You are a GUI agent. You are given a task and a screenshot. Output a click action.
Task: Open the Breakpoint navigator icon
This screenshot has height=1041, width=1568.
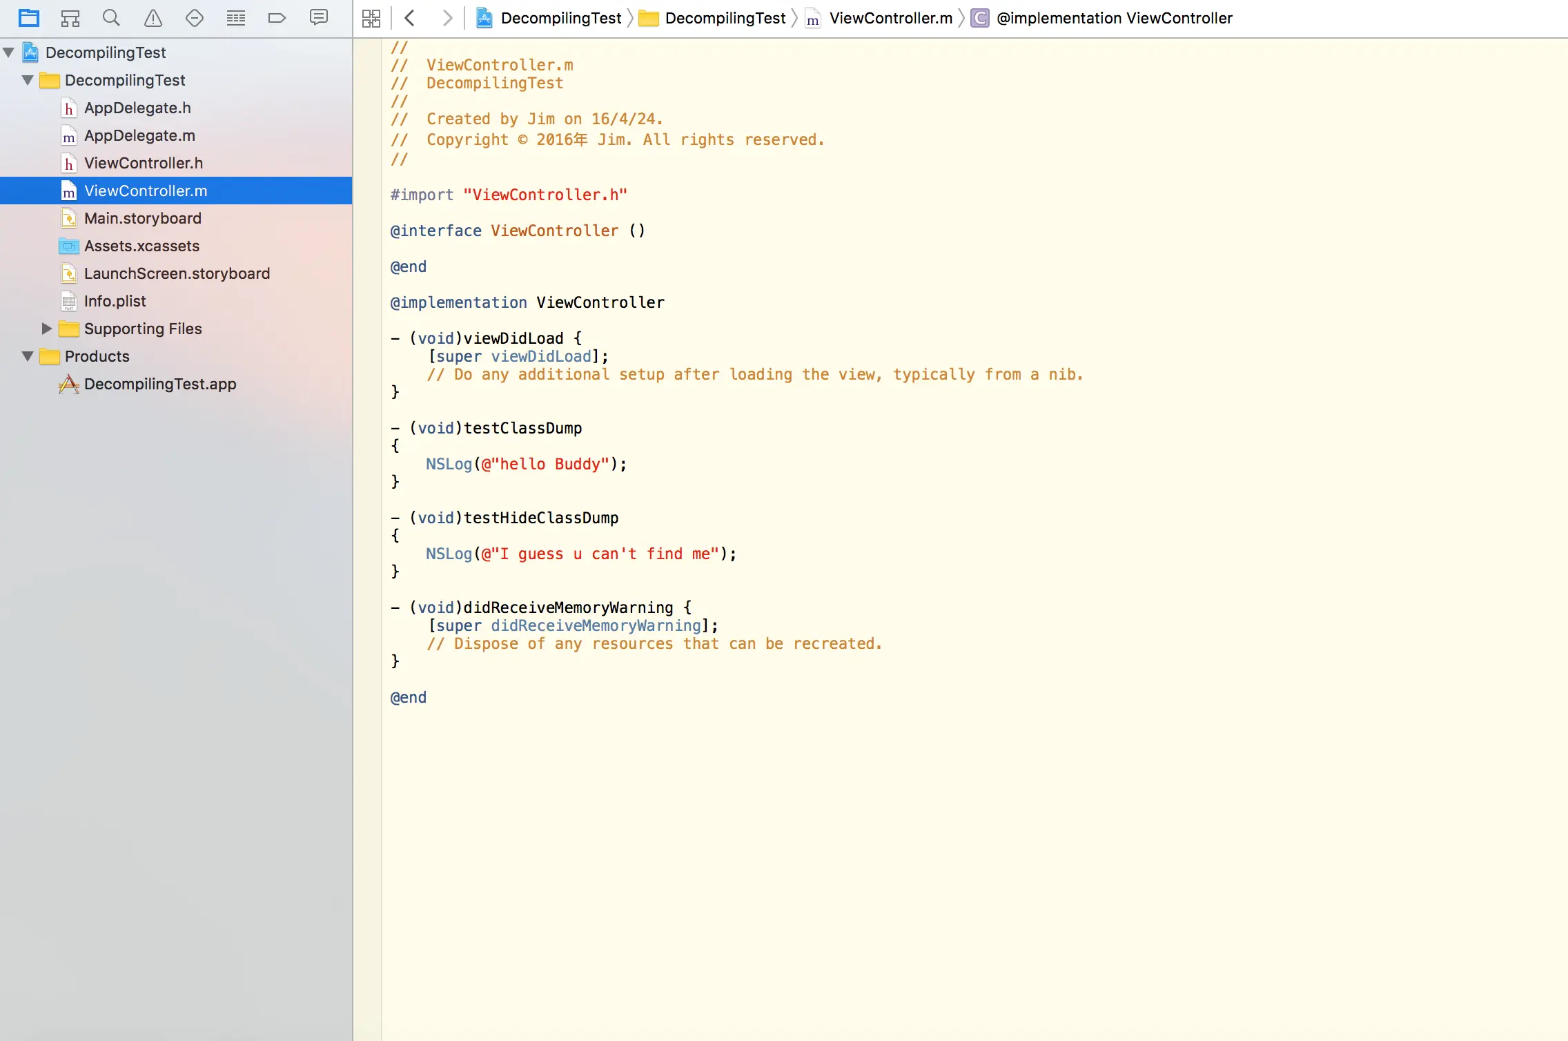click(x=277, y=18)
